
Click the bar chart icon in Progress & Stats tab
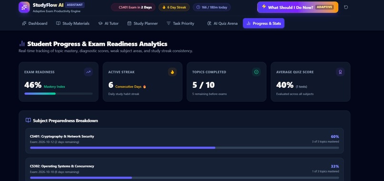[248, 23]
